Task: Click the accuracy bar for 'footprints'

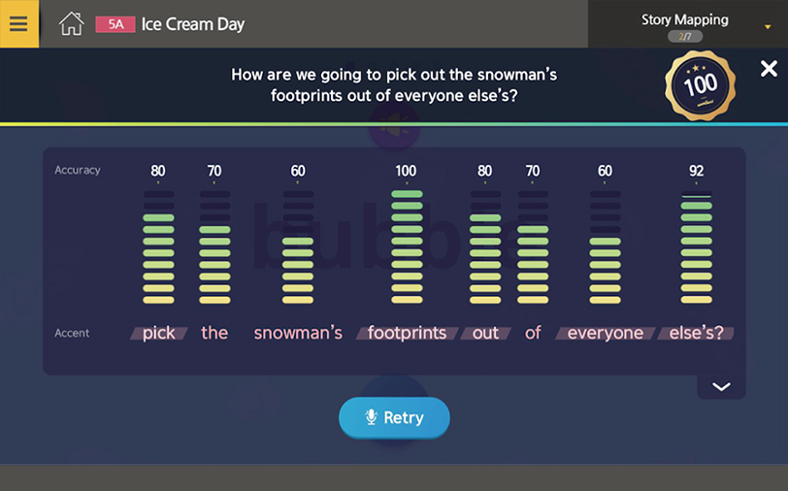Action: (407, 246)
